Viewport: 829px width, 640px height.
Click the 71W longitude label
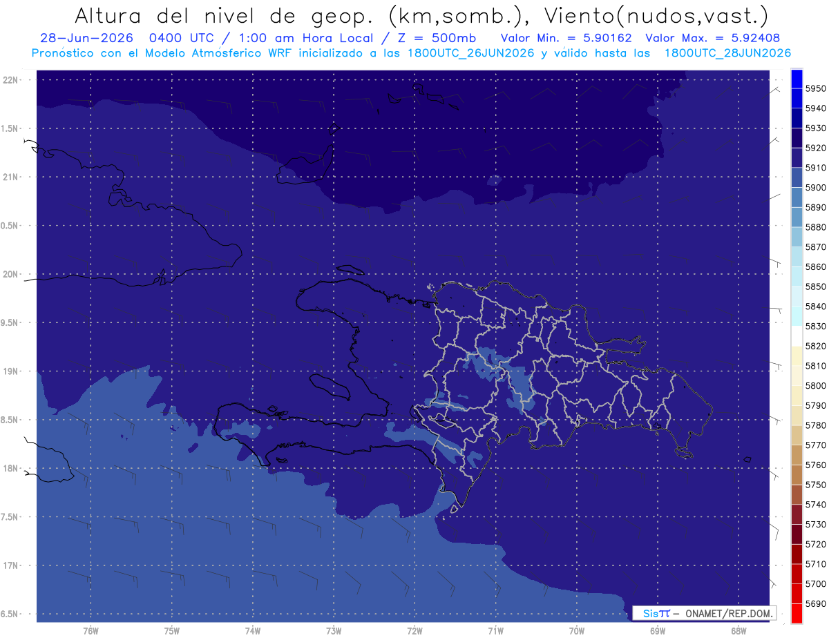(x=495, y=631)
